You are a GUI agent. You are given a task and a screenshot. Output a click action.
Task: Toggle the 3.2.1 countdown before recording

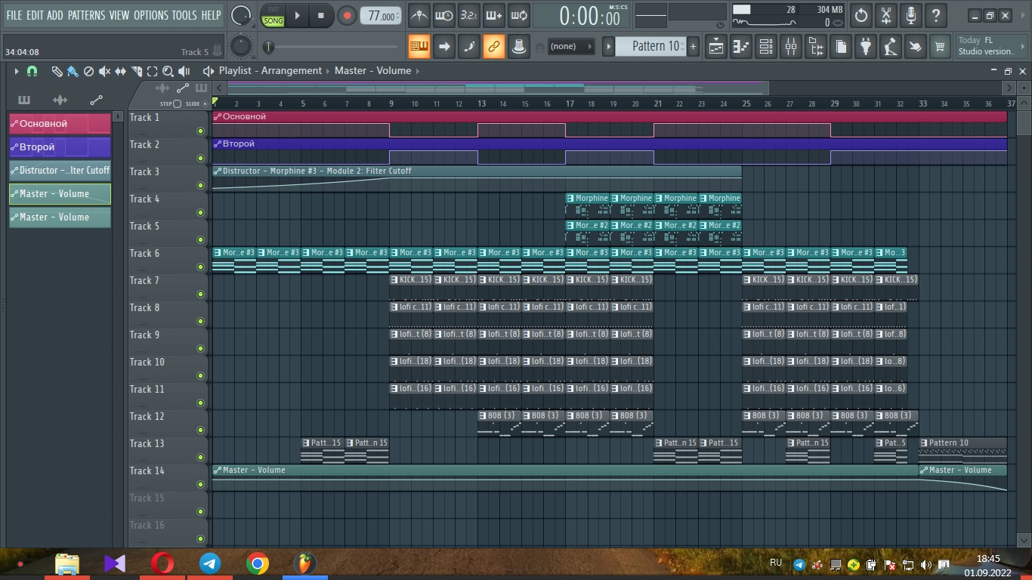[469, 15]
